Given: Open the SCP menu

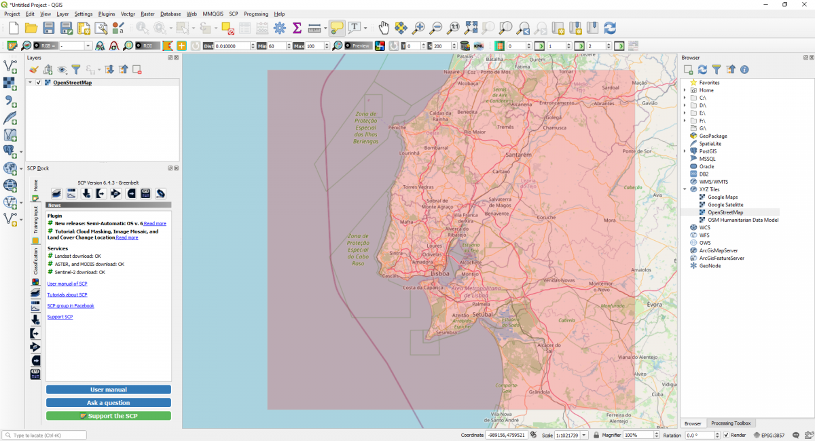Looking at the screenshot, I should [x=234, y=14].
